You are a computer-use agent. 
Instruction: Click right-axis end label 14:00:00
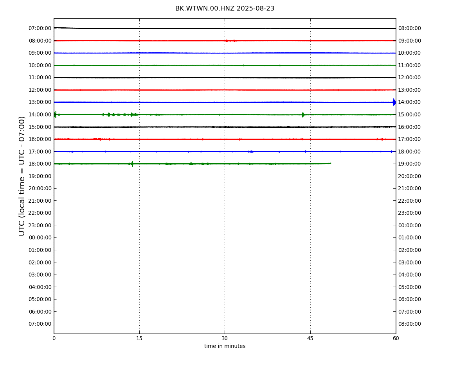pyautogui.click(x=410, y=102)
